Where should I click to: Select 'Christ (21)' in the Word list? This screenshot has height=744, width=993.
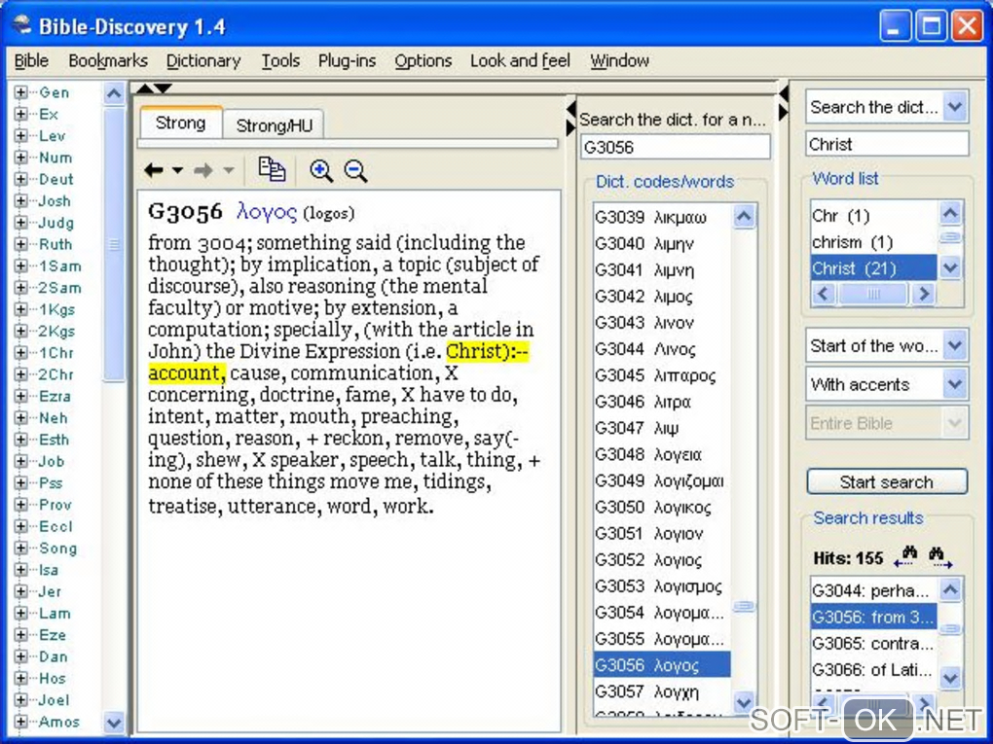(873, 268)
